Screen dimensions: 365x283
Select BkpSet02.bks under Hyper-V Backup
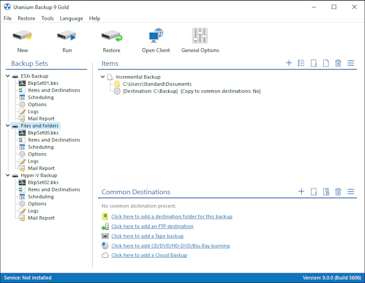[x=43, y=182]
